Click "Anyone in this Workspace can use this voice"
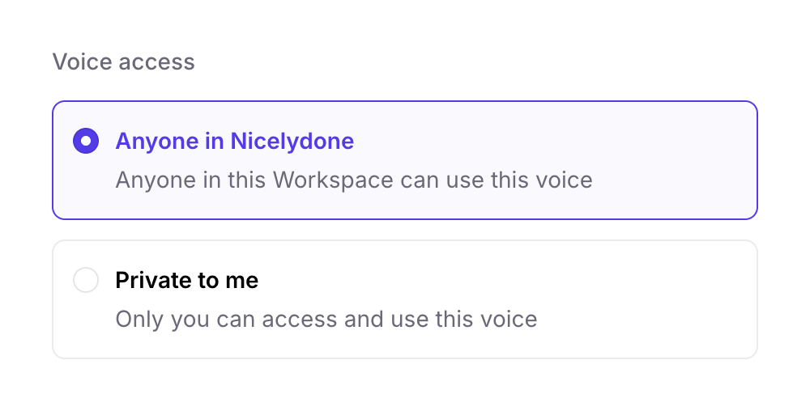Viewport: 810px width, 411px height. pyautogui.click(x=354, y=179)
